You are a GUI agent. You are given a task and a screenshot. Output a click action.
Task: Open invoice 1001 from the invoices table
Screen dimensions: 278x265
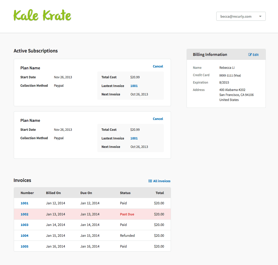pos(24,203)
